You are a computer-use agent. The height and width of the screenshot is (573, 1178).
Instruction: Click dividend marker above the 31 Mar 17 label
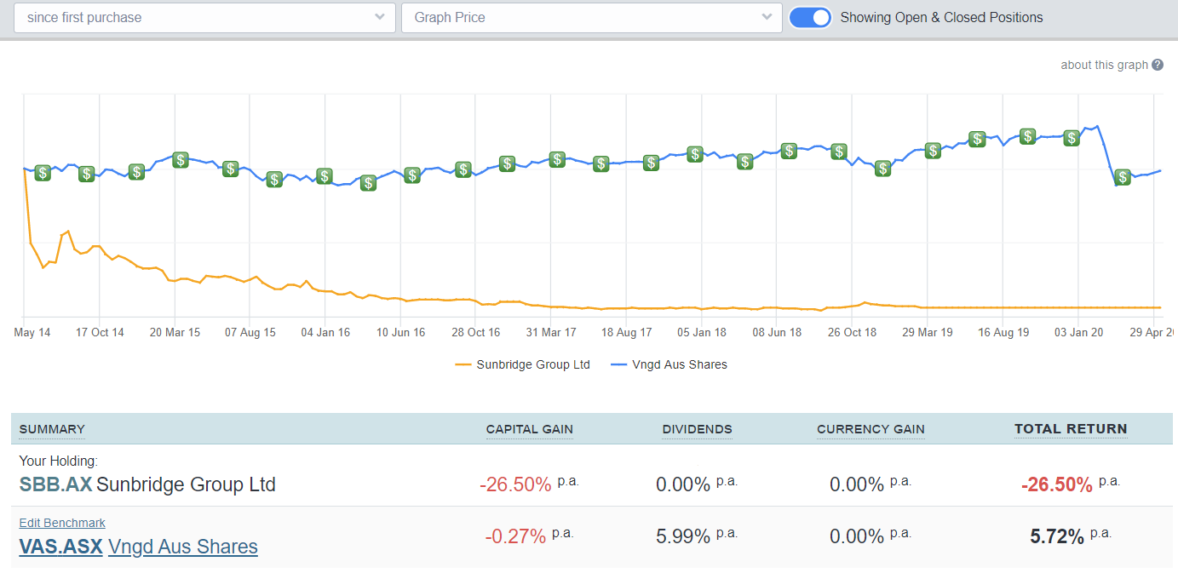coord(557,159)
